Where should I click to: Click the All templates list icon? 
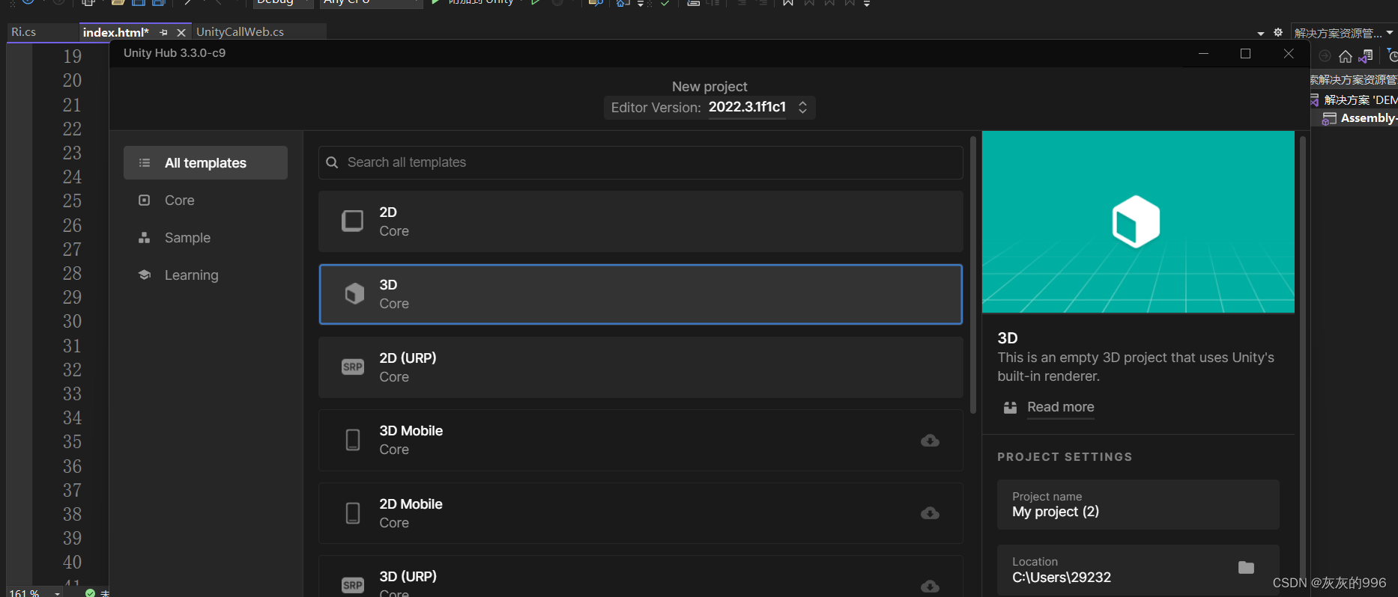pyautogui.click(x=145, y=162)
